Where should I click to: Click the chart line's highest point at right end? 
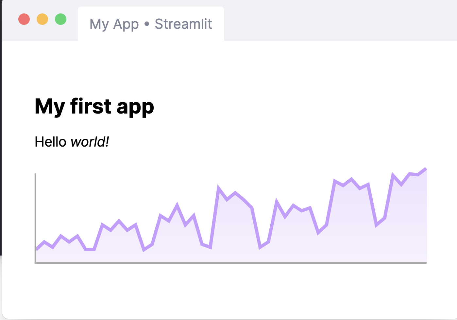tap(426, 169)
